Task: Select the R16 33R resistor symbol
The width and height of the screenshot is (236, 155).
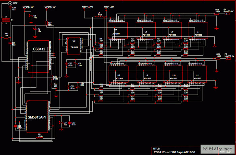Action: click(x=185, y=101)
